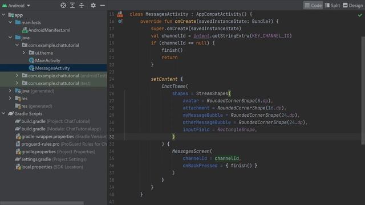Click related-file gutter icon on line 15
The height and width of the screenshot is (205, 365).
point(120,14)
